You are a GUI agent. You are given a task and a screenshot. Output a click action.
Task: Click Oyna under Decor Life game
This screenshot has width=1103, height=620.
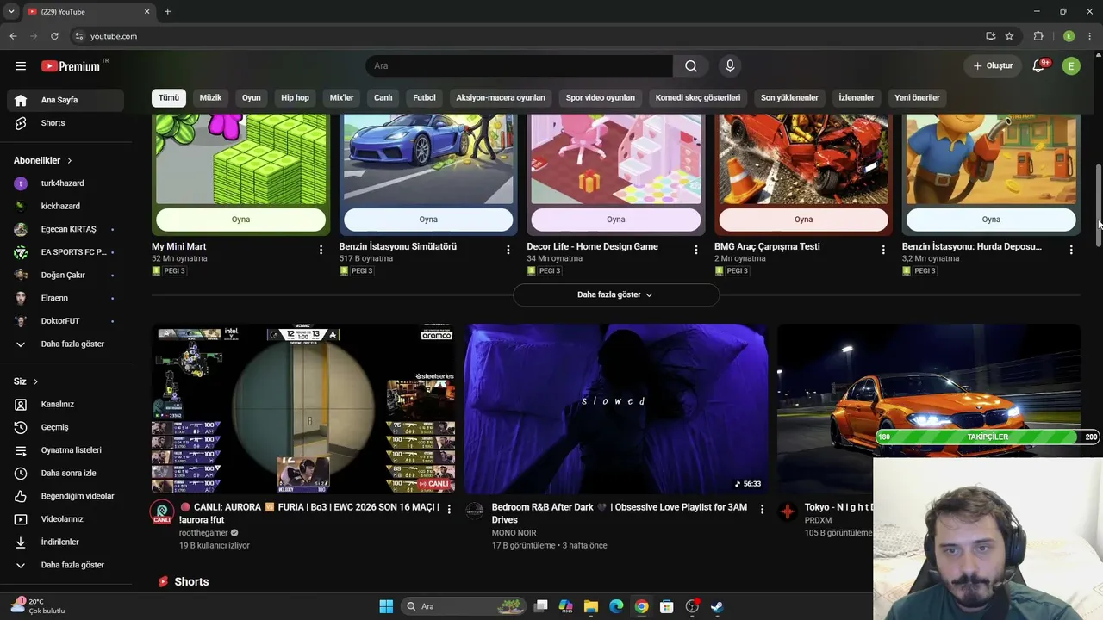coord(616,220)
